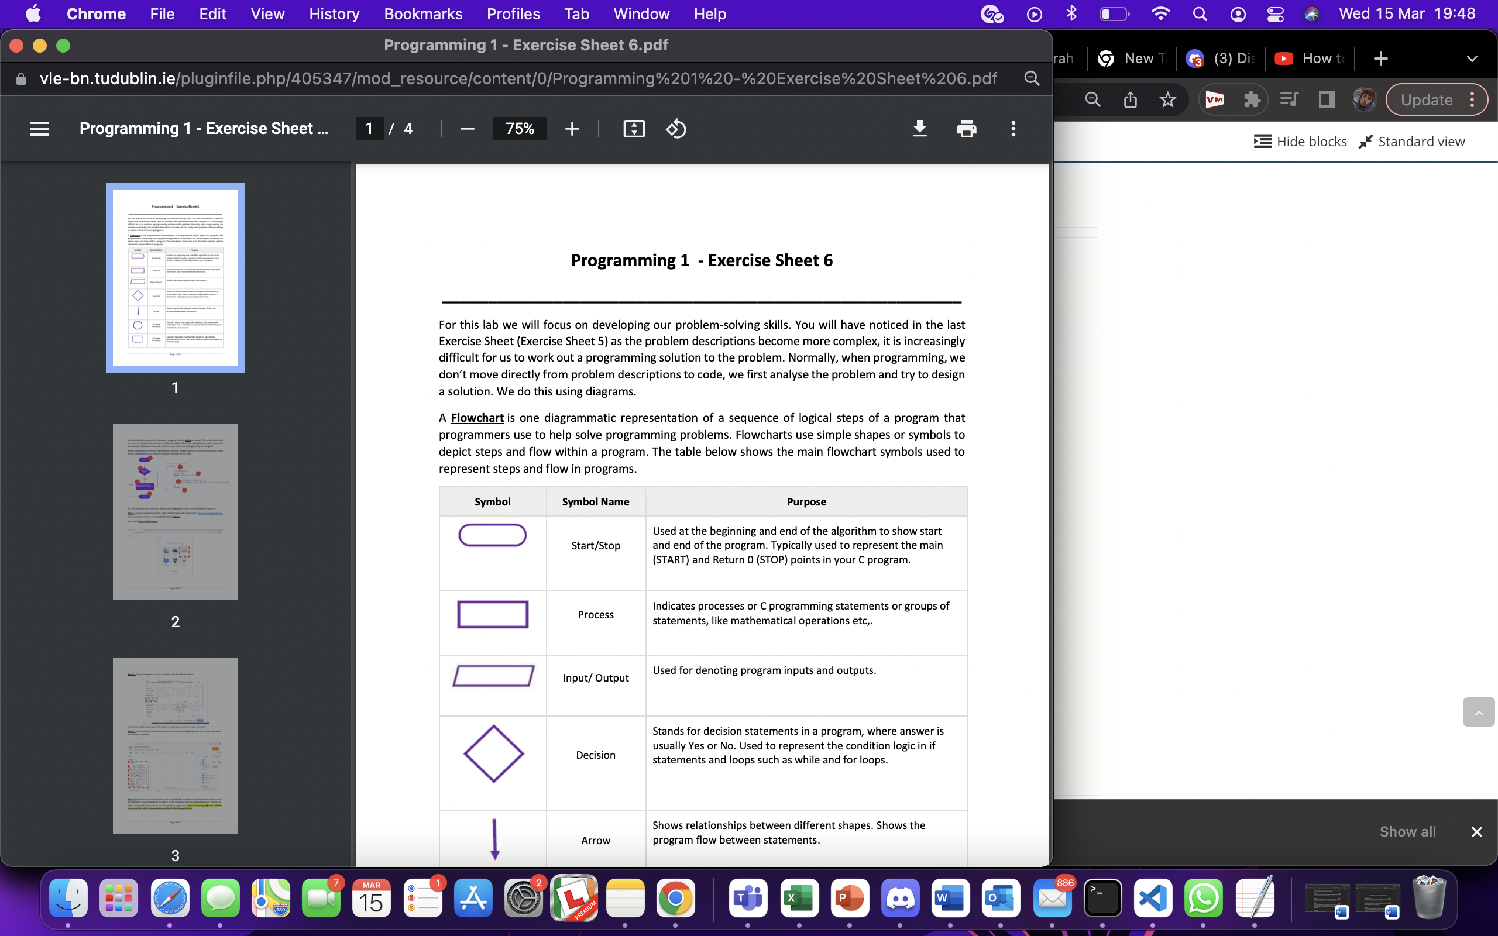1498x936 pixels.
Task: Open the tab list chevron dropdown
Action: click(1472, 58)
